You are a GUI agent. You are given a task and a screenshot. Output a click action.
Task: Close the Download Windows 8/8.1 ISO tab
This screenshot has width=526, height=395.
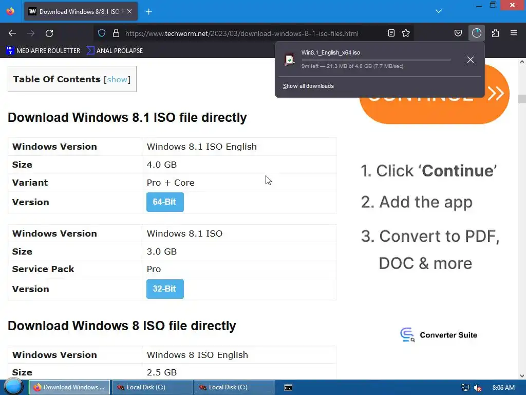(129, 11)
